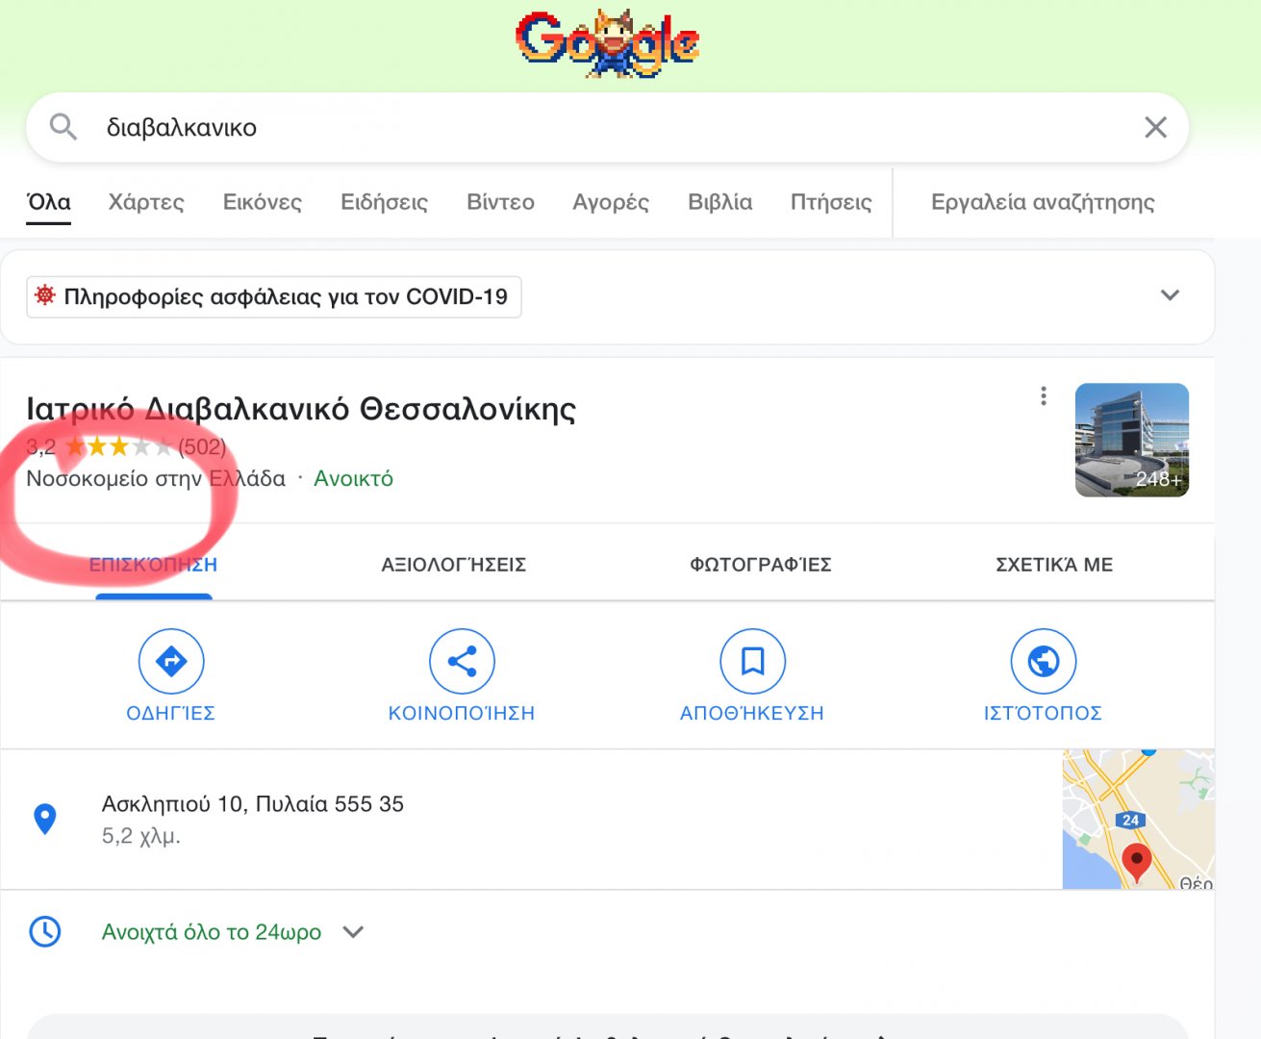Open Εργαλεία αναζήτησης search tools
This screenshot has width=1261, height=1039.
(1043, 202)
